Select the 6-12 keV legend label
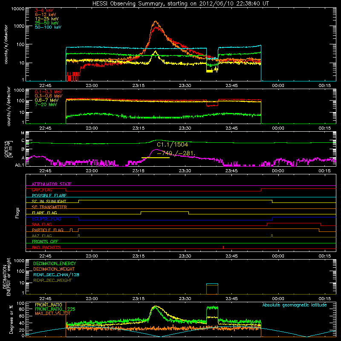341x341 pixels. pos(45,14)
